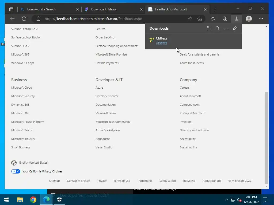This screenshot has height=205, width=274.
Task: Show hidden system tray icons
Action: pos(226,200)
